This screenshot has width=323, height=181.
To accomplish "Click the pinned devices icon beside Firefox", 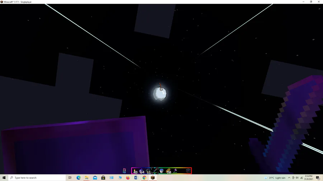I will coord(120,178).
